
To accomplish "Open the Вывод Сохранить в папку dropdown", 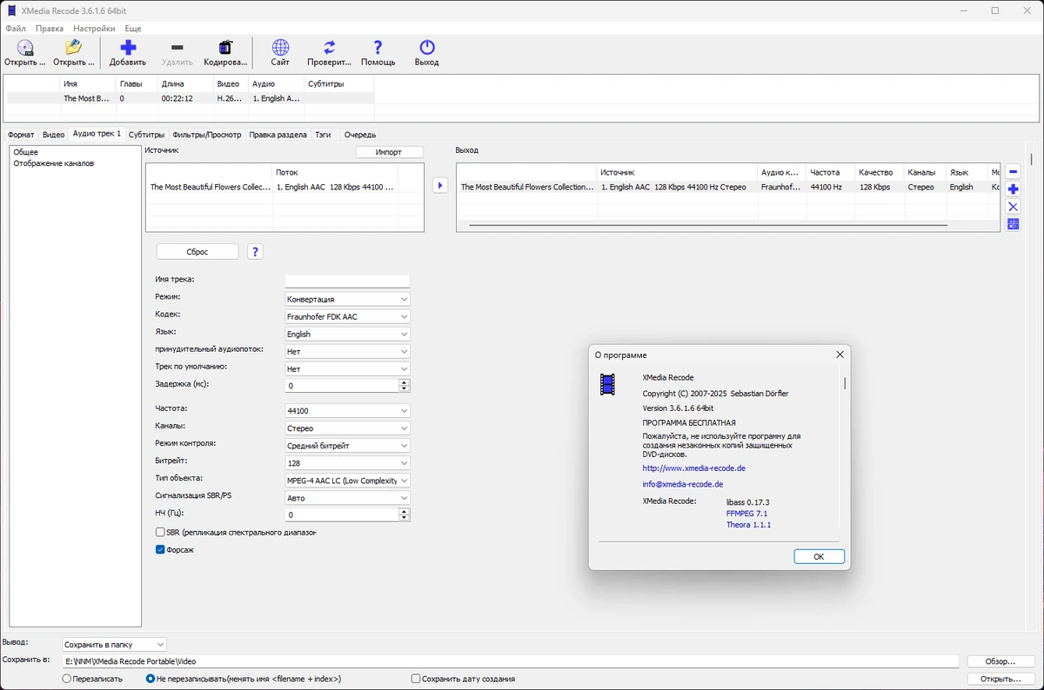I will pos(114,644).
